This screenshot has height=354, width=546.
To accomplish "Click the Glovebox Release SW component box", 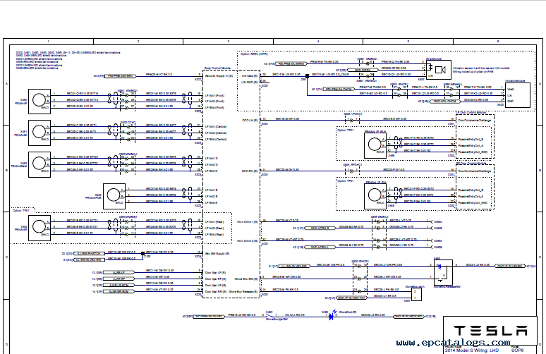I will click(443, 272).
